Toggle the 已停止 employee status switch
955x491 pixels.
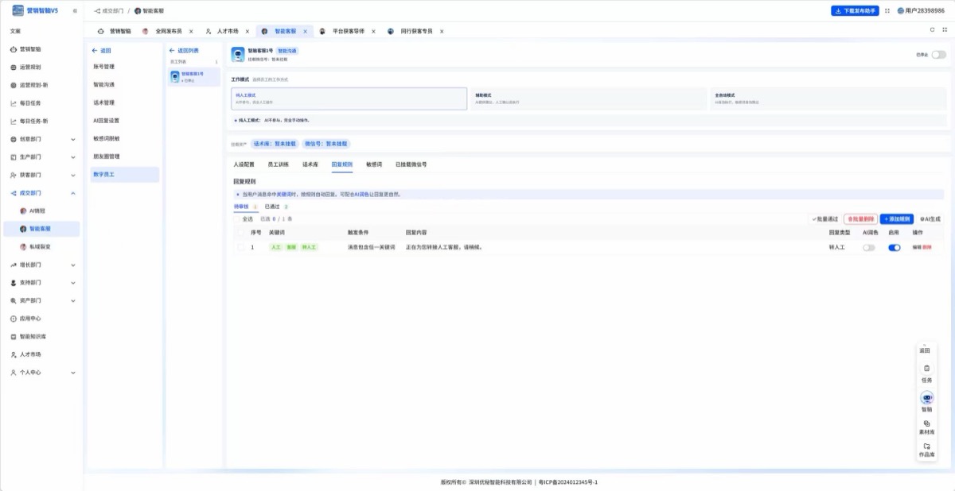(x=939, y=55)
